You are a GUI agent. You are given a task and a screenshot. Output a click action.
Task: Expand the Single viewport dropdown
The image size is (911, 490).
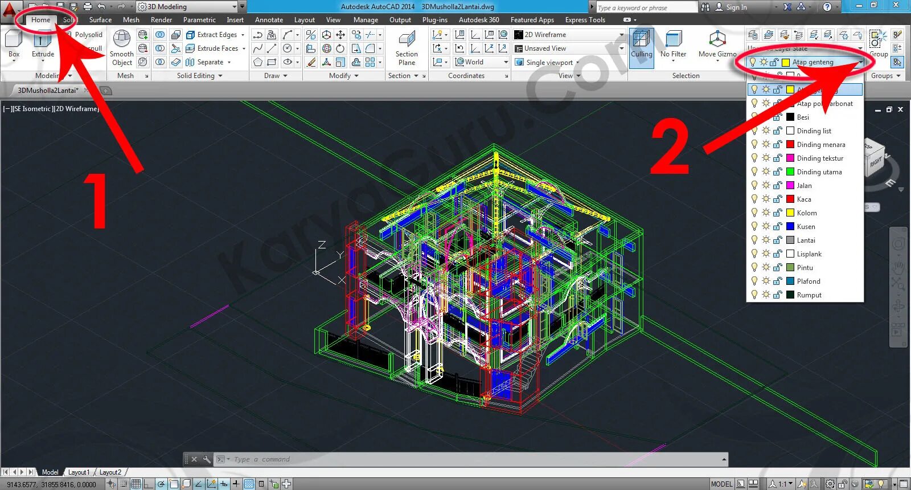547,62
